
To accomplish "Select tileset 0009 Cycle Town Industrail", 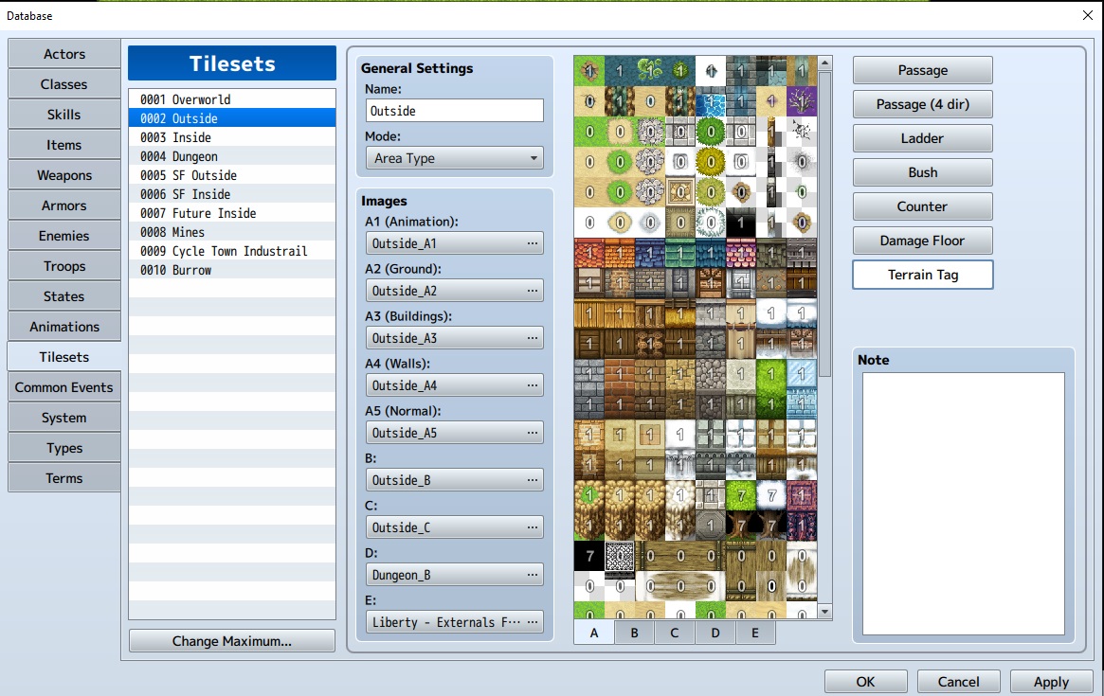I will click(x=231, y=251).
